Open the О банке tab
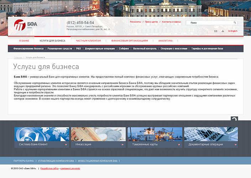 [x=24, y=41]
